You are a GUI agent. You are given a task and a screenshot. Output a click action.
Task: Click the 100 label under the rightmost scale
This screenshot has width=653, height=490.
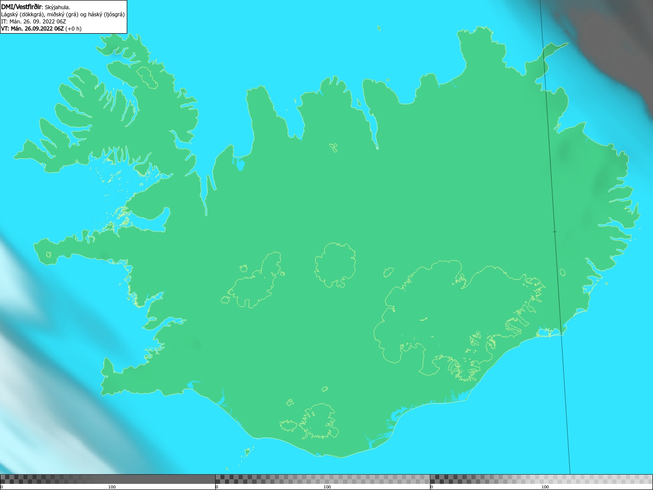pos(545,487)
